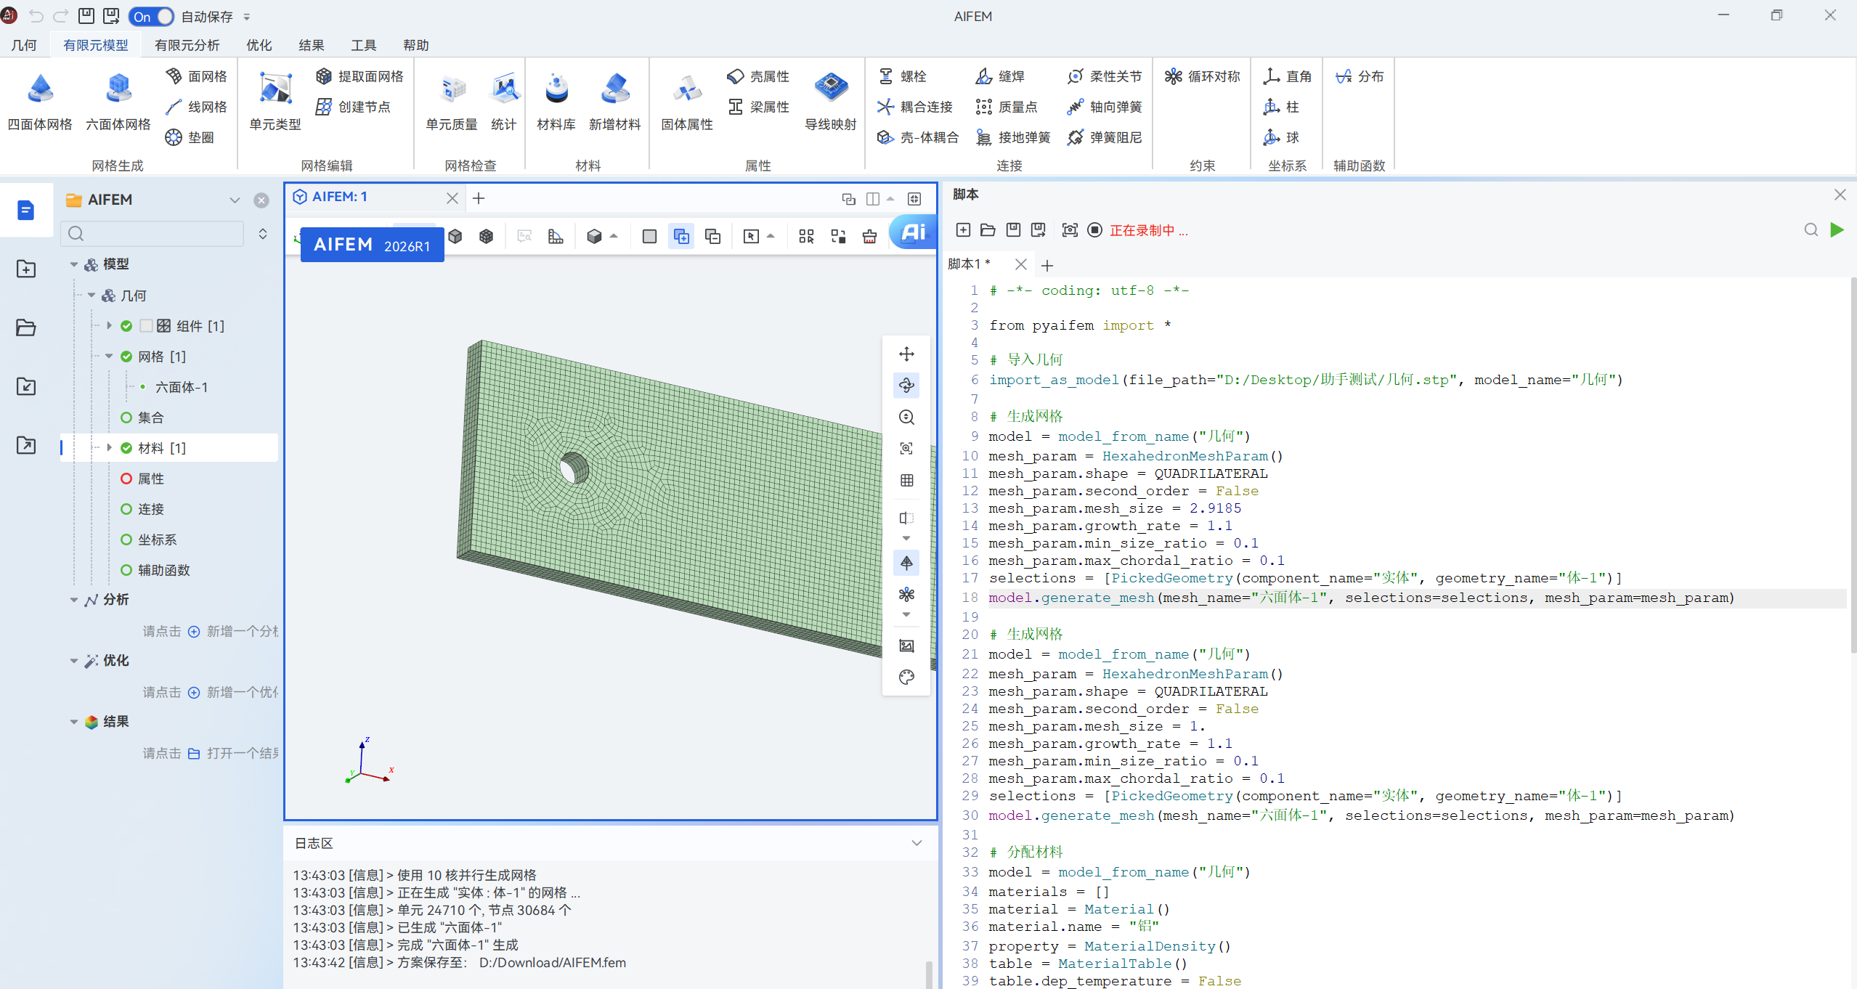Select 梁属性 beam property
This screenshot has height=989, width=1857.
758,107
